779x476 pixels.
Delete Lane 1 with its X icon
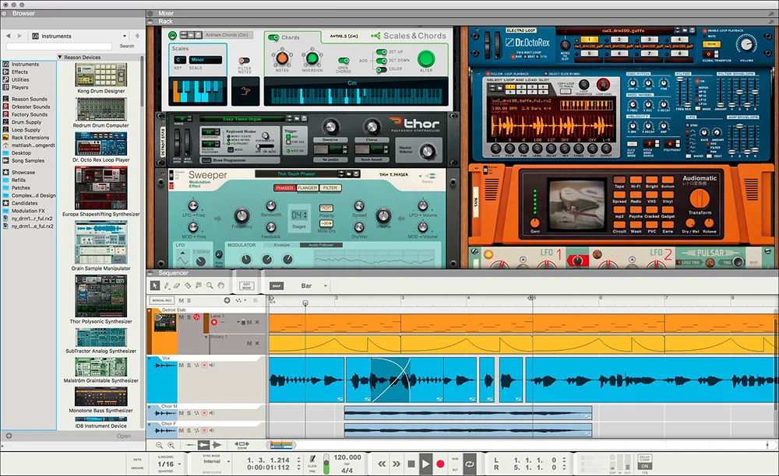257,322
